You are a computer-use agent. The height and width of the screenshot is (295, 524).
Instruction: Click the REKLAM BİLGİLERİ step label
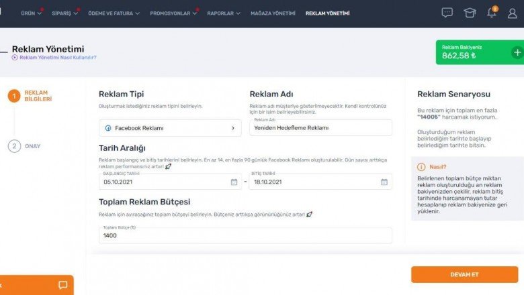tap(38, 96)
